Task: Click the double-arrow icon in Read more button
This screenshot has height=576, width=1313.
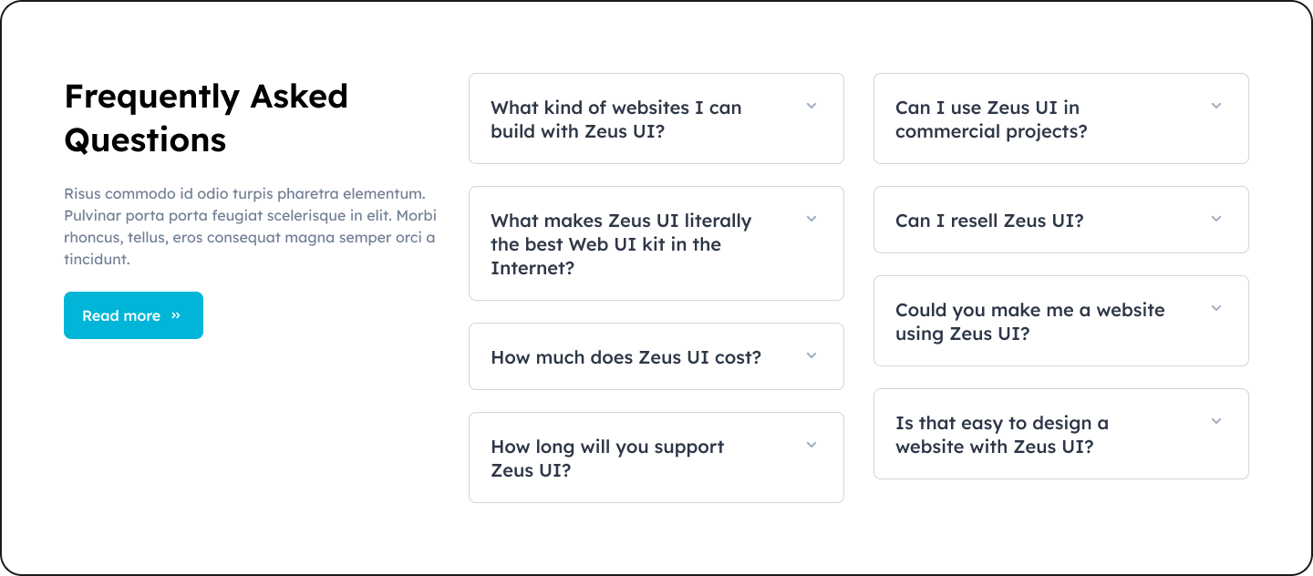Action: tap(176, 315)
